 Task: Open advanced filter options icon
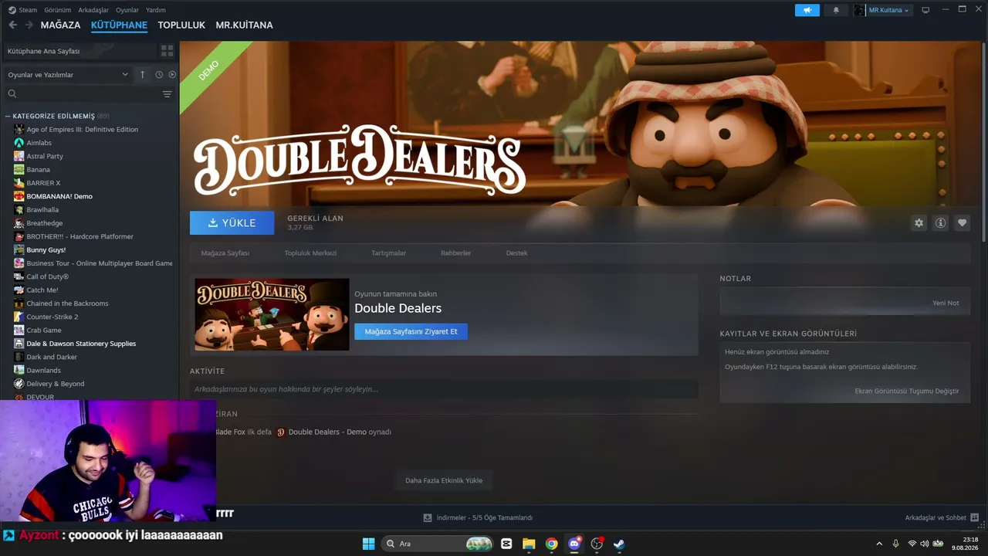167,94
